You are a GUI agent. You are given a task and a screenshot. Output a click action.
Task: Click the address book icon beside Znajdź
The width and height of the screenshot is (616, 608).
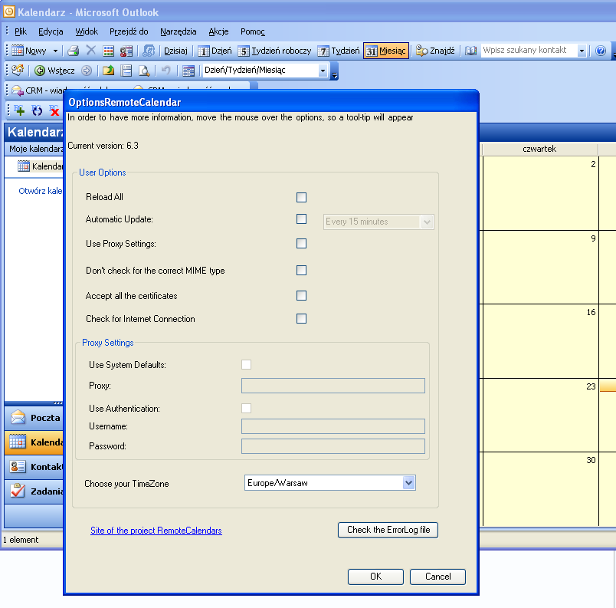(x=470, y=51)
